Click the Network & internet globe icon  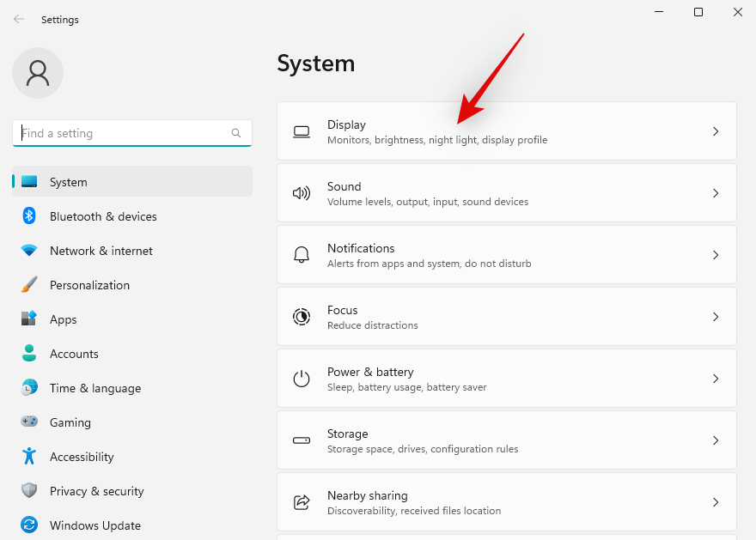[x=28, y=251]
